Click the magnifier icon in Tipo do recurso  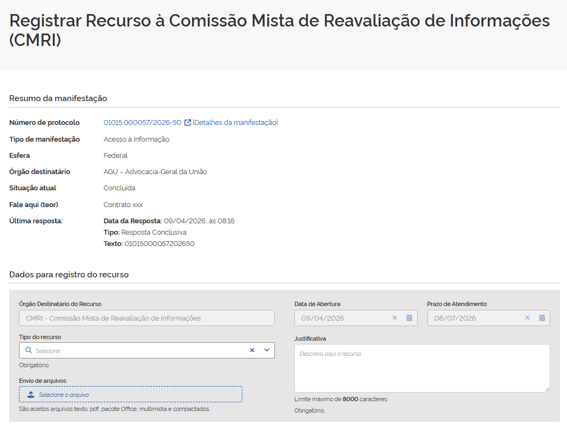coord(29,350)
